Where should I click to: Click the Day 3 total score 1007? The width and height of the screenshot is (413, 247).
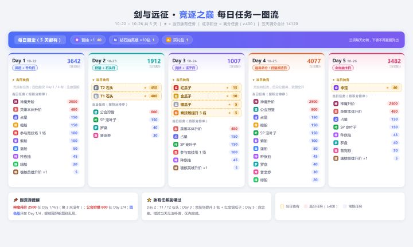coord(234,61)
